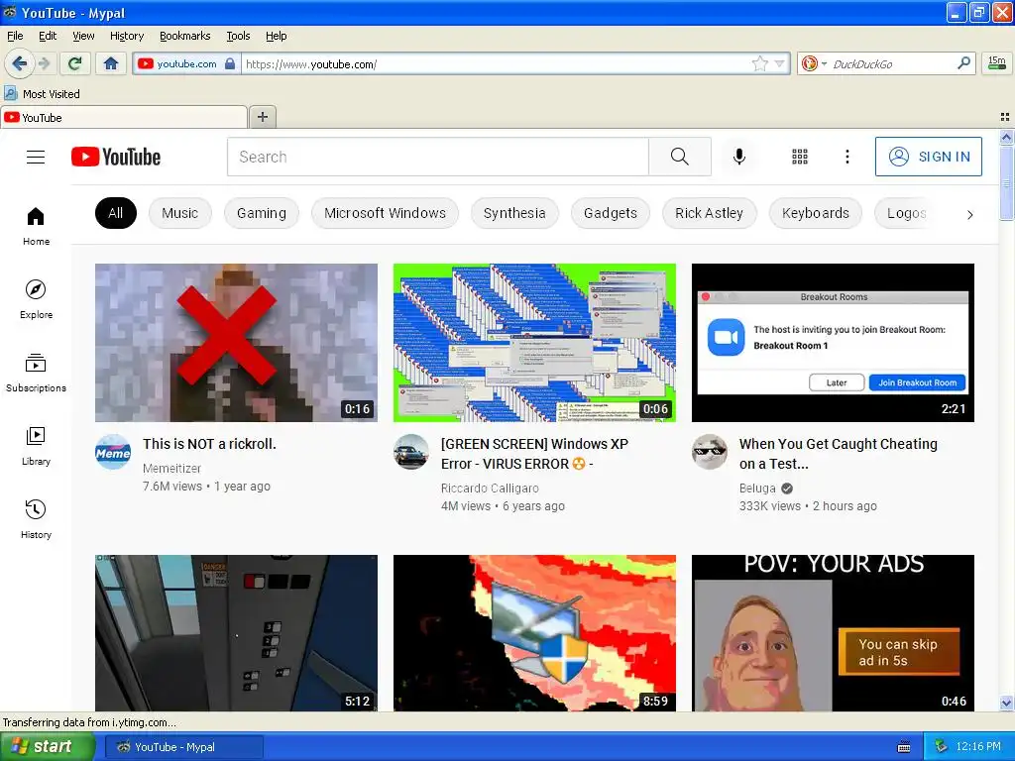Click the YouTube search input field
The image size is (1015, 761).
[438, 157]
